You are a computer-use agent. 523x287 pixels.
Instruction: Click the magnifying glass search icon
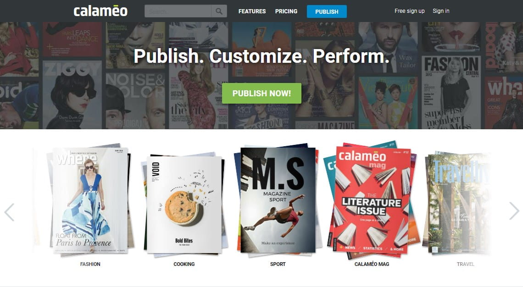[x=219, y=11]
